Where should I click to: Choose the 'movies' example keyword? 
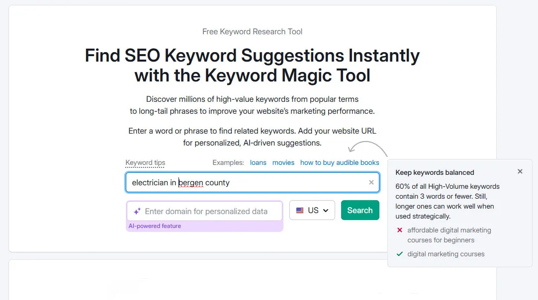283,162
